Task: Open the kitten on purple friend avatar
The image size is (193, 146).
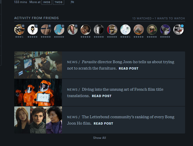Action: point(165,30)
